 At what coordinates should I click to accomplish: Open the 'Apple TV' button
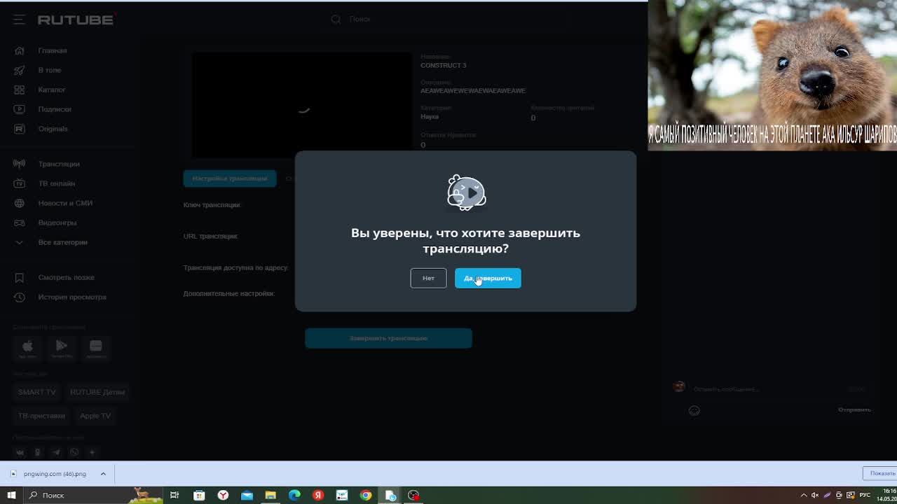(95, 416)
